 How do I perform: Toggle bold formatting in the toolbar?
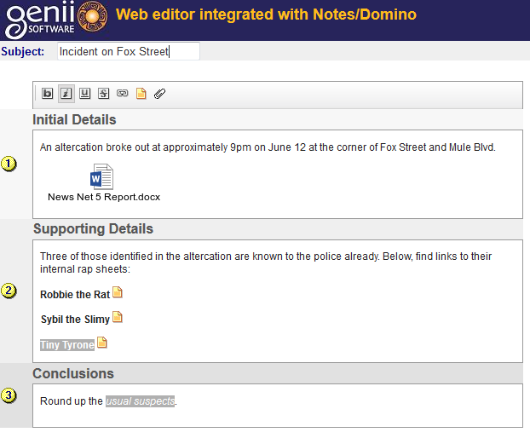click(x=48, y=94)
